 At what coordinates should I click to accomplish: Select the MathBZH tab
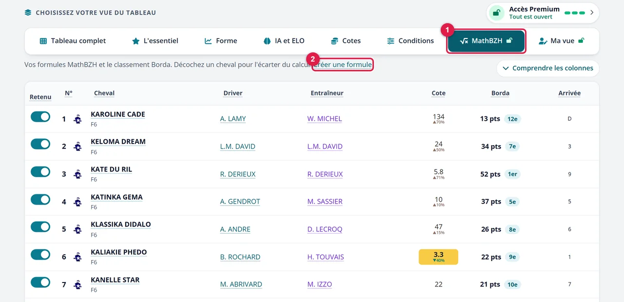486,41
